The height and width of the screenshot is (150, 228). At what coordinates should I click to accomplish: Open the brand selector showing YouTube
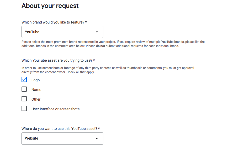pos(62,32)
